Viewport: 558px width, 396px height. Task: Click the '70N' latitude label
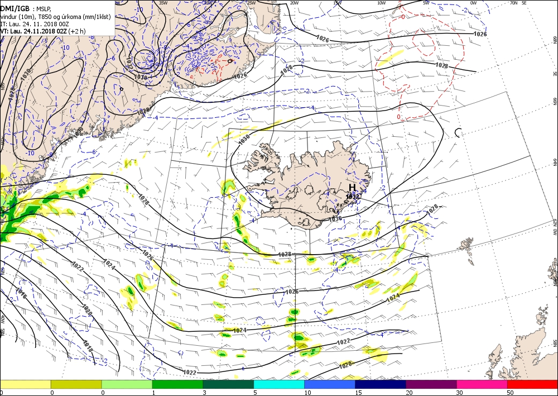click(x=513, y=3)
